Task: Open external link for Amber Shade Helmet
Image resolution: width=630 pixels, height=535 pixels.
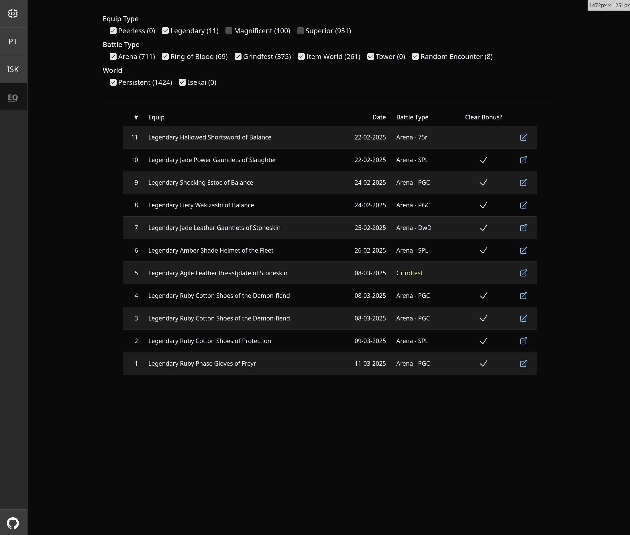Action: click(x=523, y=250)
